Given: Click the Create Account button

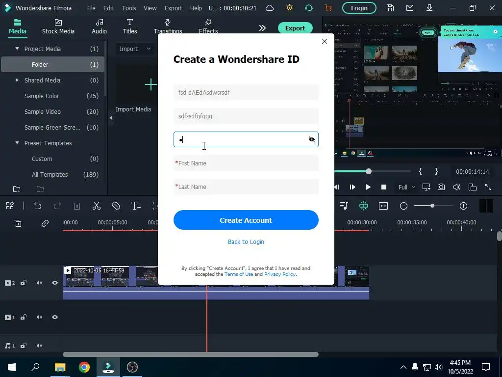Looking at the screenshot, I should [x=246, y=220].
